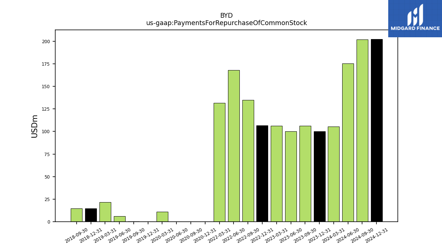Click the black bar for 2022-12-31

262,174
